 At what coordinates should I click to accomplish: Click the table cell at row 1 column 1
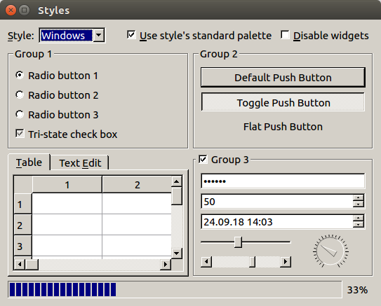67,204
